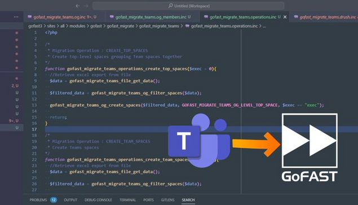This screenshot has width=358, height=205.
Task: Click function name gofast_migrate_teams_operations_create_top_spaces
Action: (x=127, y=69)
